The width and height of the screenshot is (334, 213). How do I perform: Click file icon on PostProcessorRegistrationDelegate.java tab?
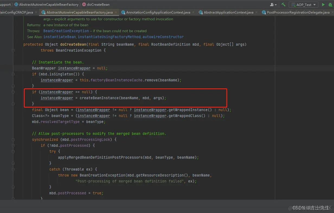coord(264,12)
